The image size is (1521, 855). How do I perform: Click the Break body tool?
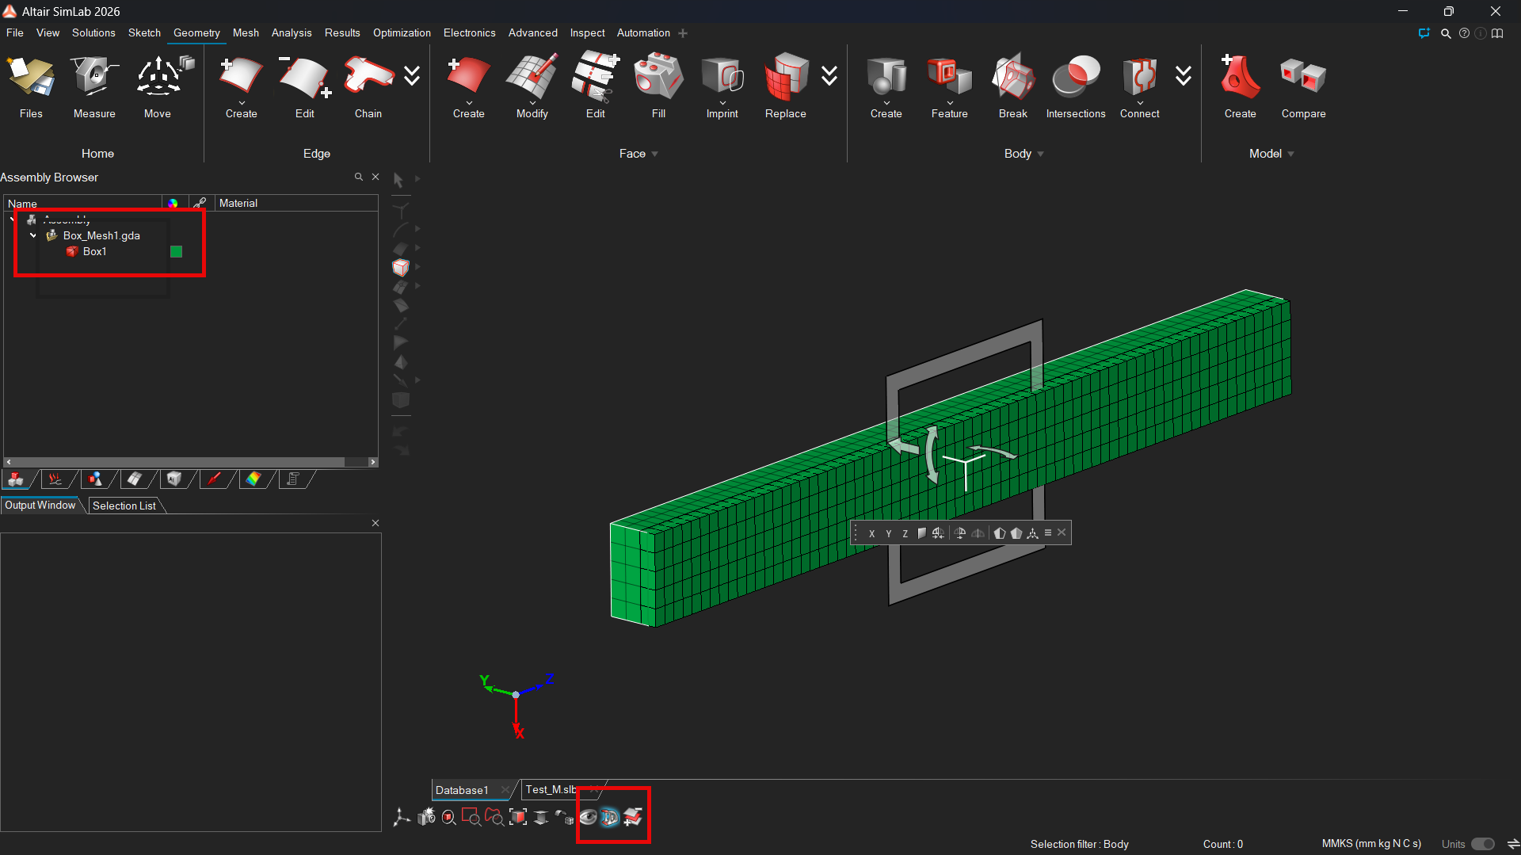pos(1012,87)
